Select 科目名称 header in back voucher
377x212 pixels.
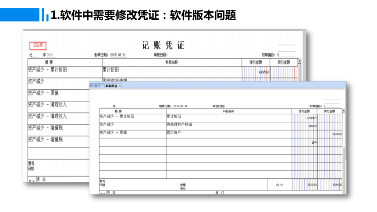coord(172,62)
